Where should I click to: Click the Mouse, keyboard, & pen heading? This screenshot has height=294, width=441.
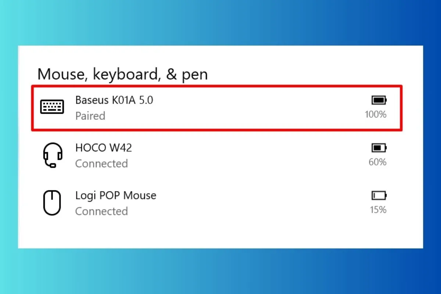click(x=122, y=74)
